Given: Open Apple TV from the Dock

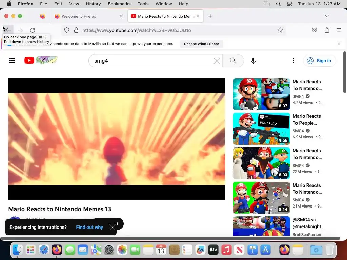Looking at the screenshot, I should click(213, 250).
